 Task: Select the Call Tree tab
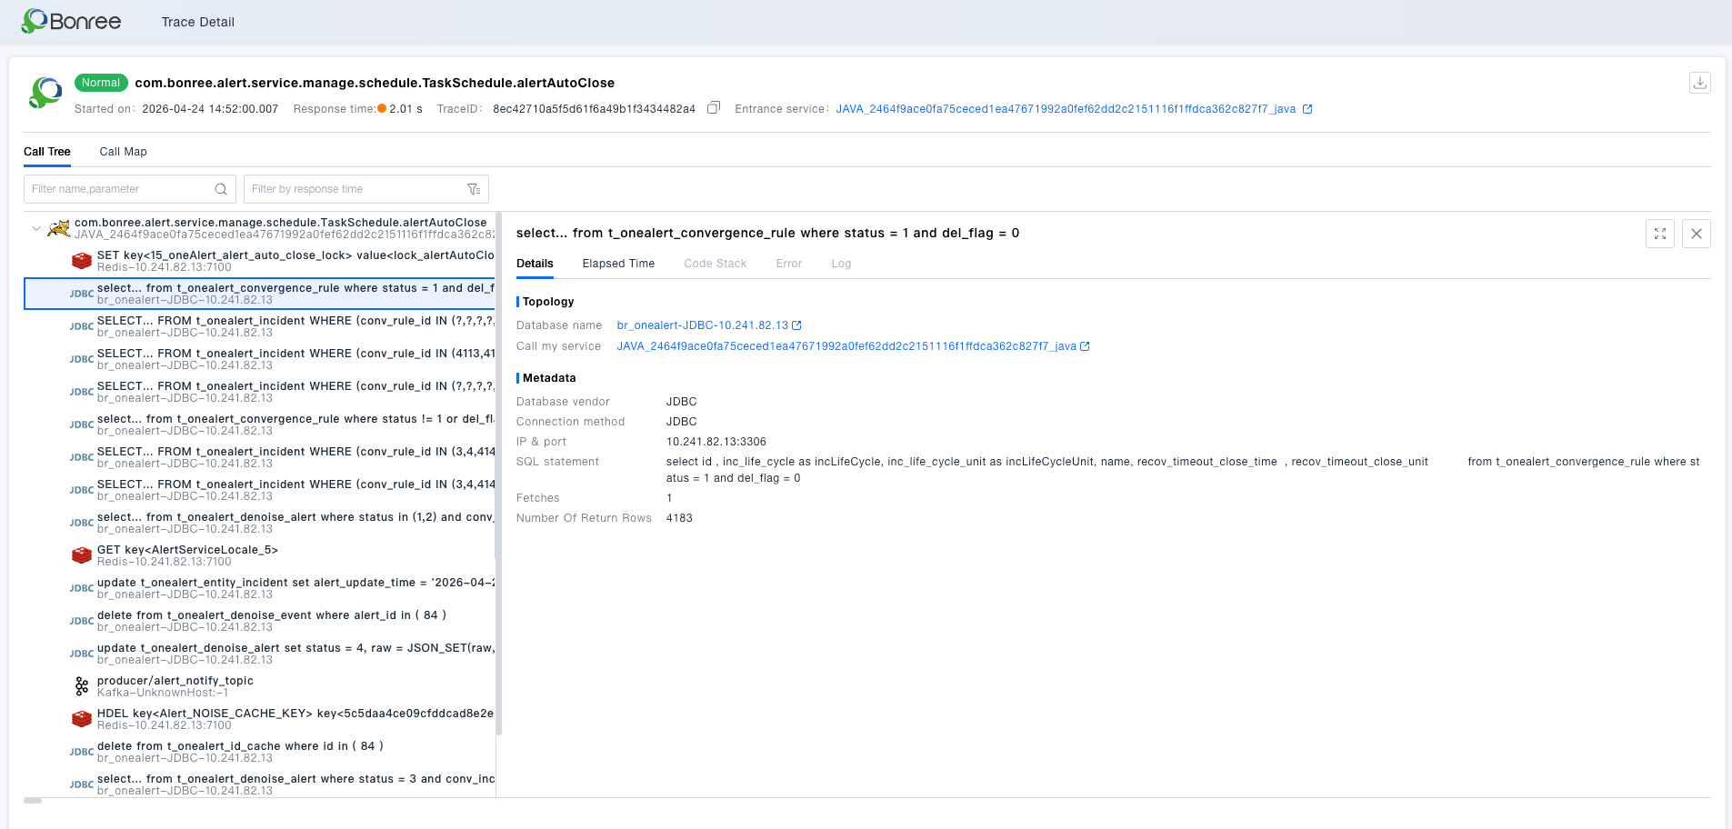pos(47,152)
